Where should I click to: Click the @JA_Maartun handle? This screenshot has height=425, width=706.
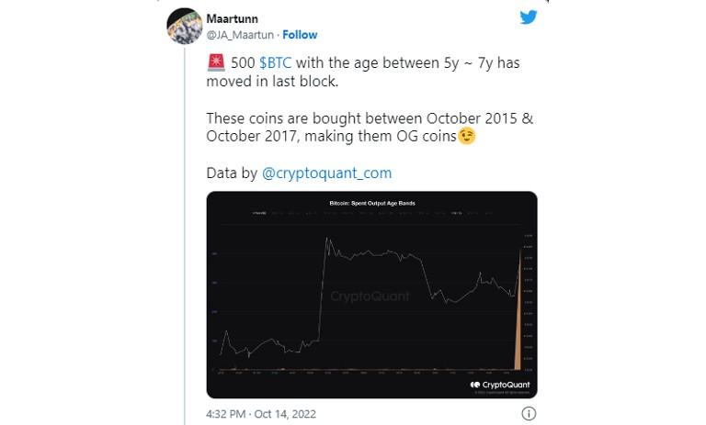[239, 35]
